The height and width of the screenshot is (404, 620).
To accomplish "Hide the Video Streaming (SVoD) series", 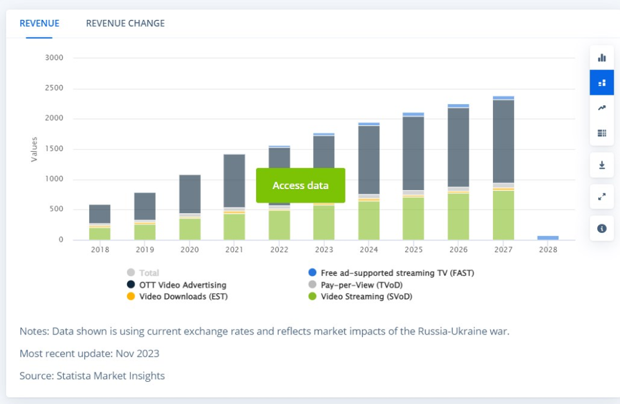I will (x=366, y=296).
